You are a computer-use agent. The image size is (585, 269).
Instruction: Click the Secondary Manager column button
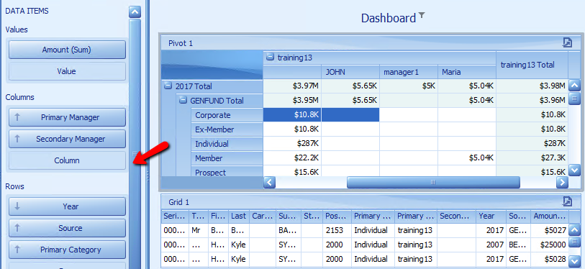click(67, 139)
